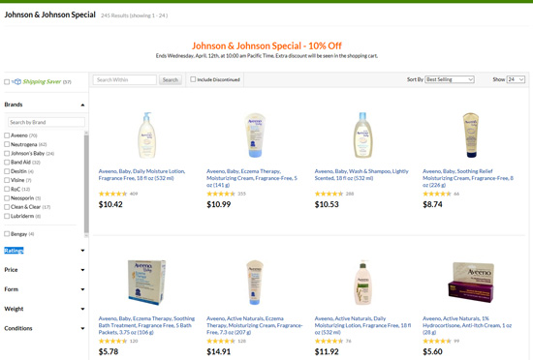
Task: Open the Daily Moisture Lotion product image
Action: 147,135
